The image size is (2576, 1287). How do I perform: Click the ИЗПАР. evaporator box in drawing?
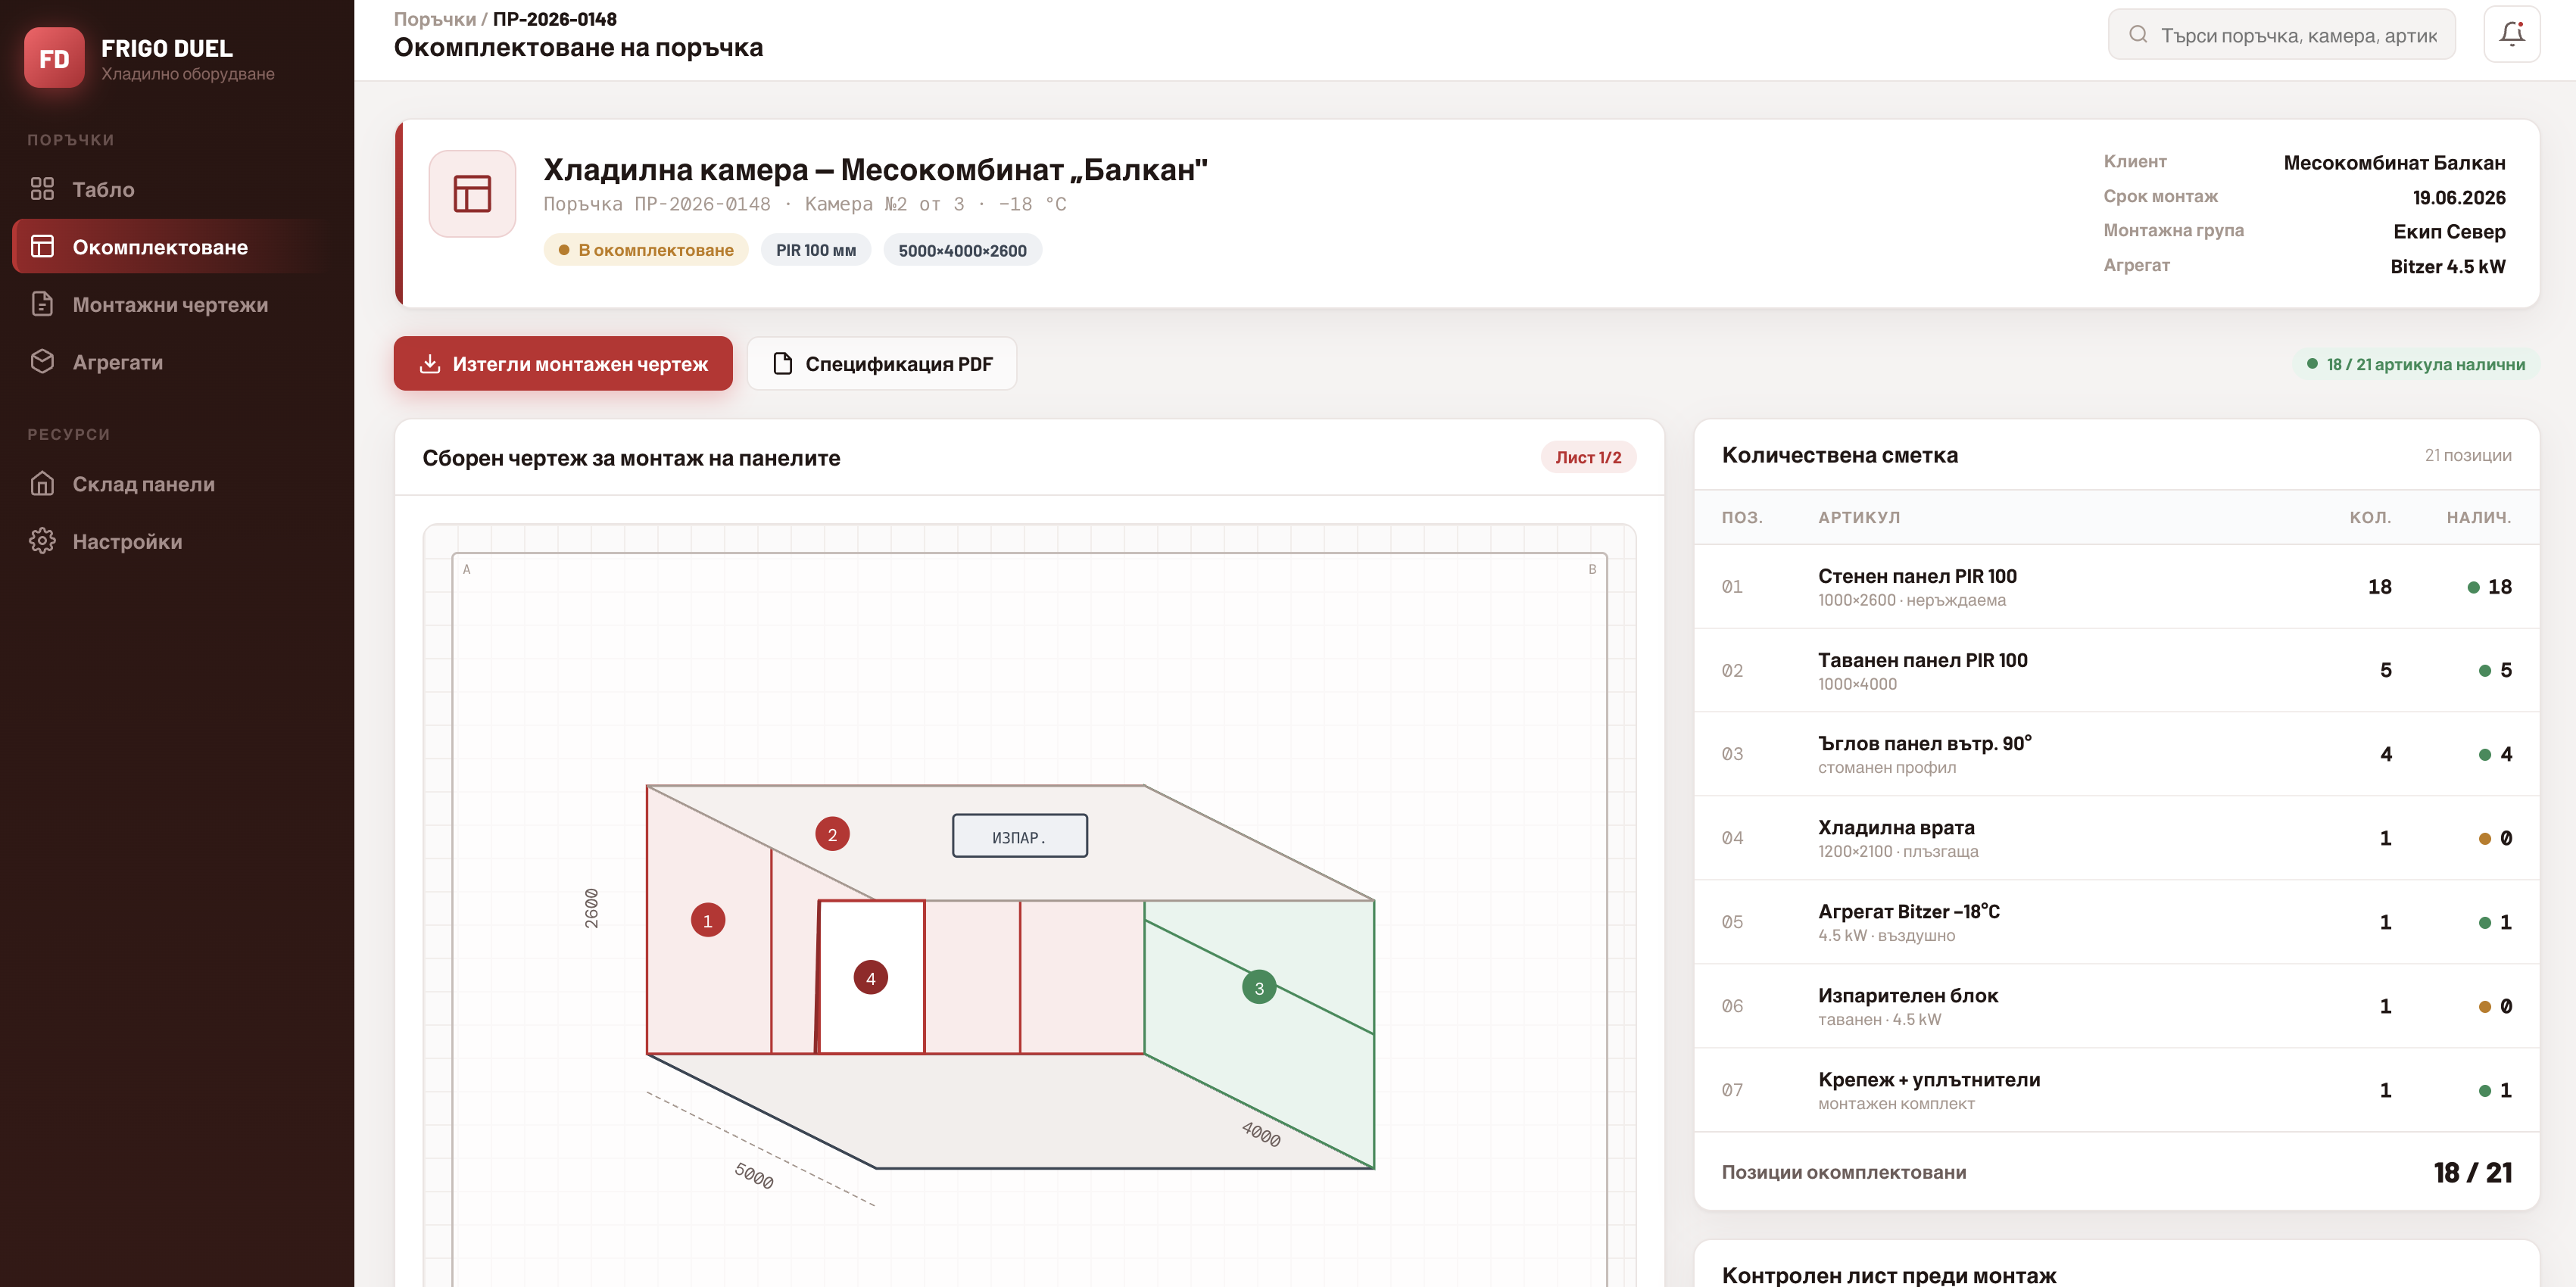click(x=1020, y=836)
